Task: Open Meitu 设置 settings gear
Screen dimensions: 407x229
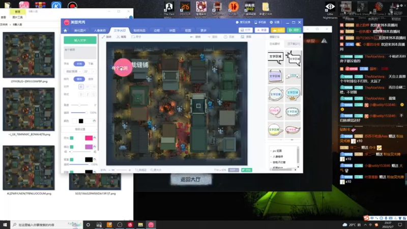Action: [275, 22]
